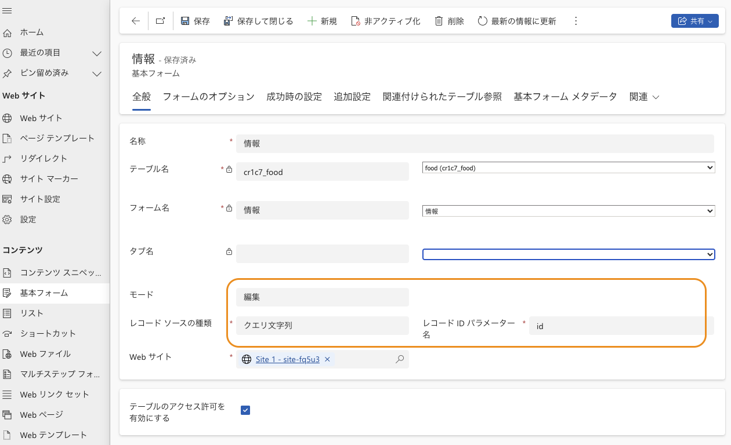Screen dimensions: 731x445
Task: Remove Site 1 with the X icon
Action: point(327,359)
